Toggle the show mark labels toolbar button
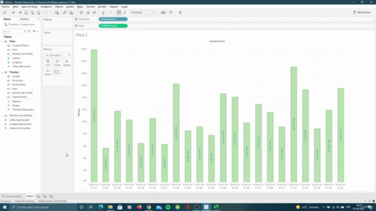376x211 pixels. tap(119, 12)
